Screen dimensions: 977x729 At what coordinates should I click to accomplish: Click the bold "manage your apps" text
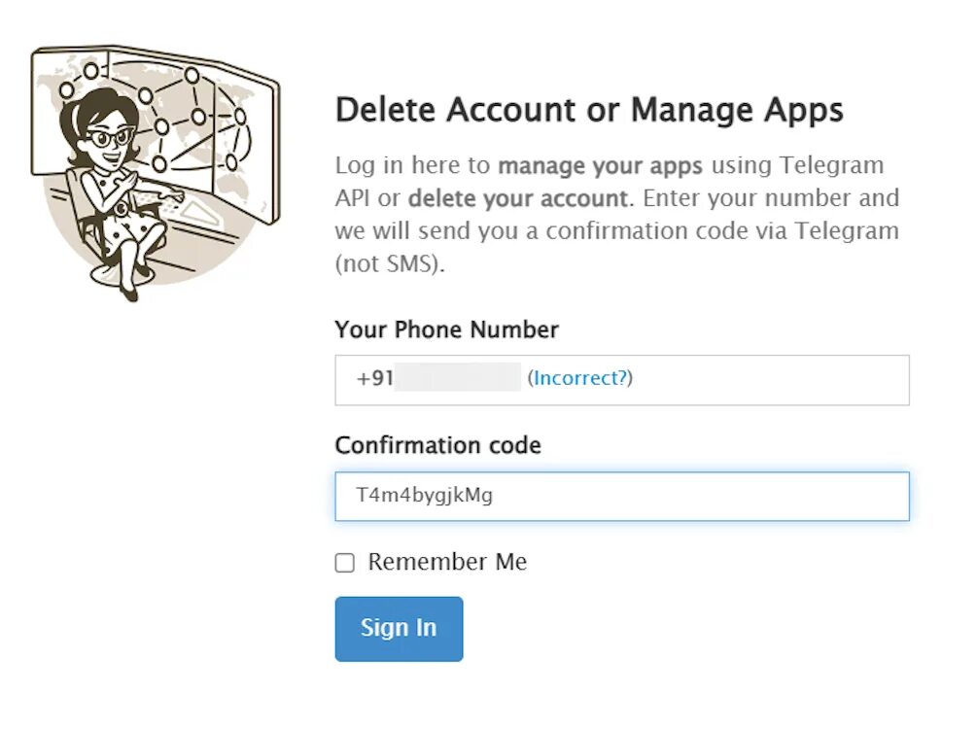coord(600,164)
